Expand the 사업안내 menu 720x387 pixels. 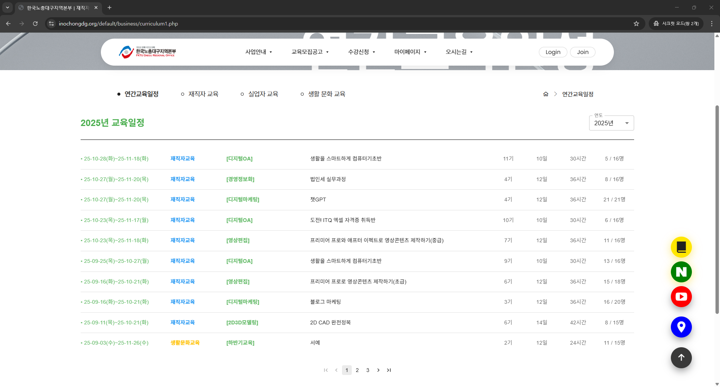point(258,52)
